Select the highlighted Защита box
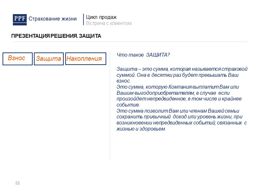The height and width of the screenshot is (192, 256). (49, 59)
